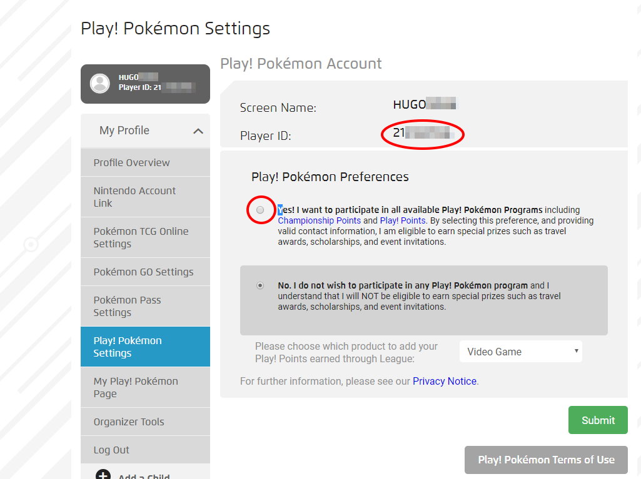Open Pokémon TCG Online Settings
This screenshot has height=479, width=641.
point(141,237)
